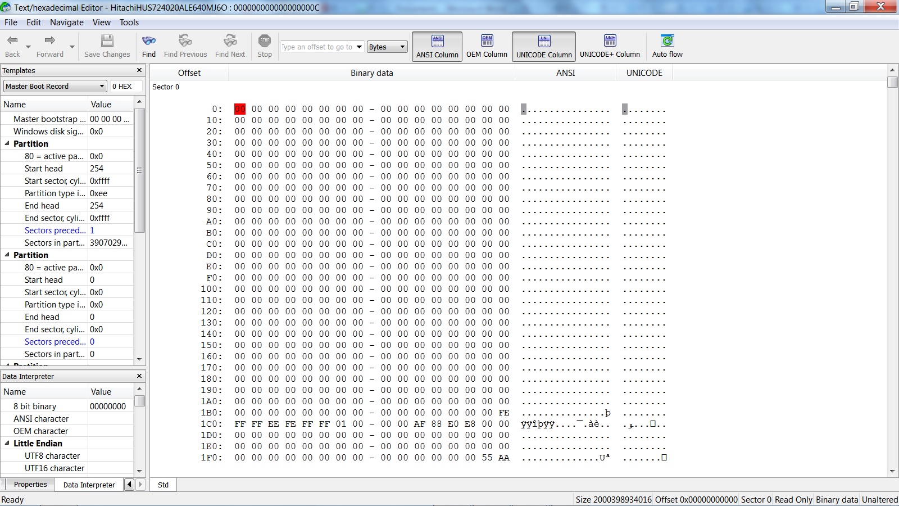Screen dimensions: 899x506
Task: Click the blue Sectors preceding value 0 link
Action: tap(92, 341)
